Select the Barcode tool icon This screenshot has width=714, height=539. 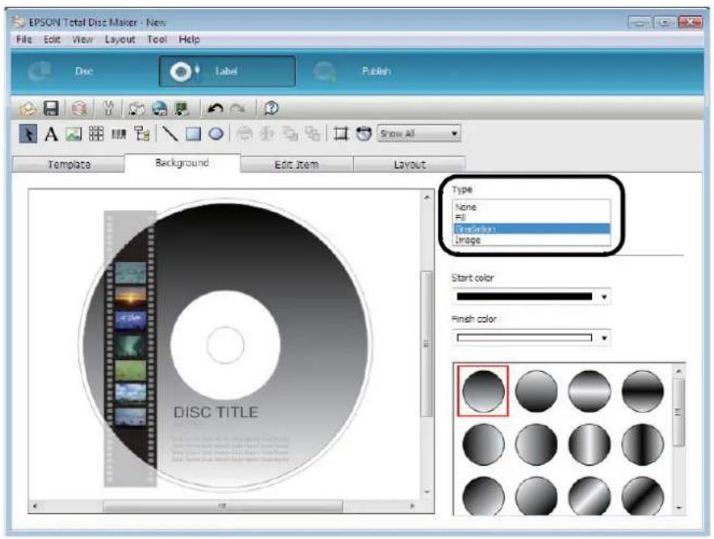[x=119, y=134]
